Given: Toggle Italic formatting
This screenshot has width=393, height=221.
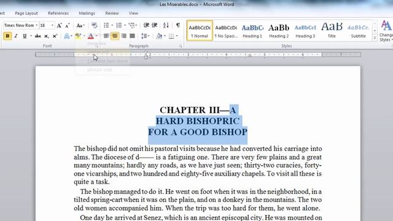Looking at the screenshot, I should point(16,36).
